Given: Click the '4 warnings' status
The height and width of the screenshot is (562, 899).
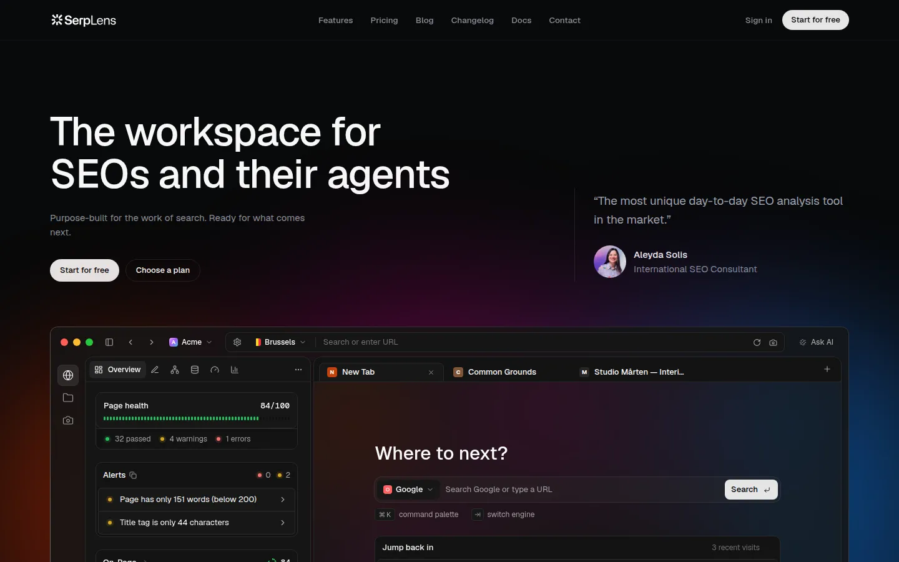Looking at the screenshot, I should (183, 439).
